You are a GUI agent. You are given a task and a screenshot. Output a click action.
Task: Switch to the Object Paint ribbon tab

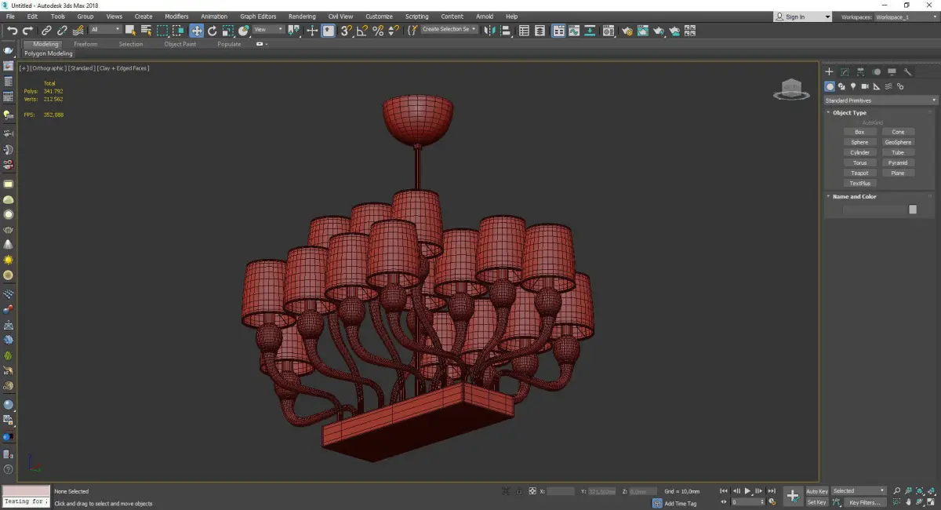pyautogui.click(x=180, y=44)
